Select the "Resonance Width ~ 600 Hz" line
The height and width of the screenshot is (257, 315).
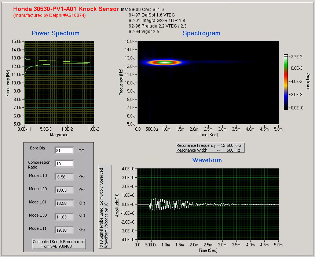click(x=208, y=150)
